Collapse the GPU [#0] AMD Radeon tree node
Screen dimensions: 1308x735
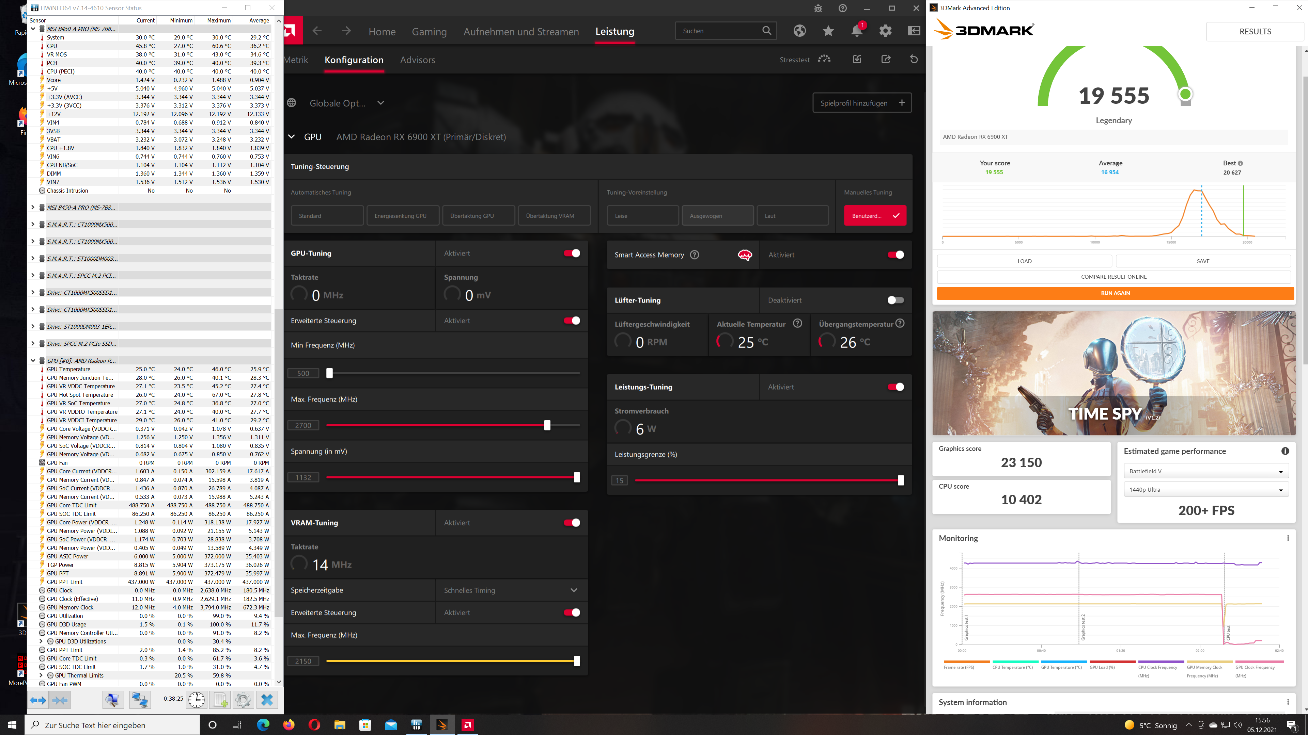tap(33, 361)
